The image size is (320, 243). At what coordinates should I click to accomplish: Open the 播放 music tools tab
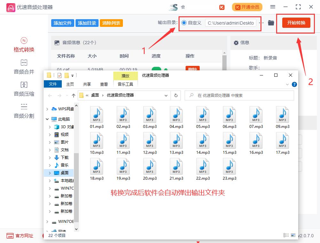(125, 76)
